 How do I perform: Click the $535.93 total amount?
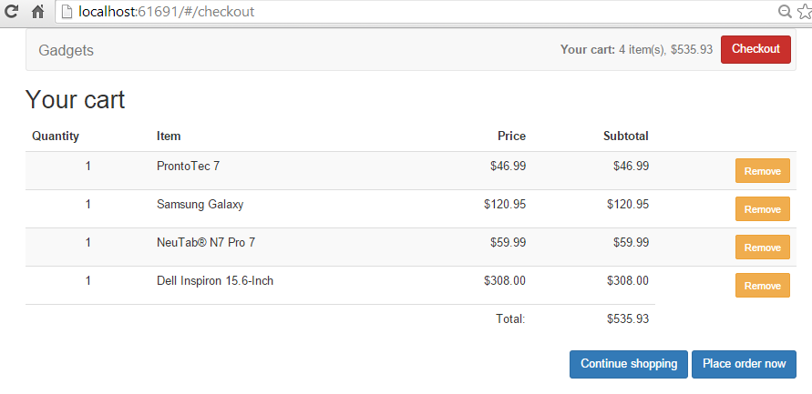(627, 319)
